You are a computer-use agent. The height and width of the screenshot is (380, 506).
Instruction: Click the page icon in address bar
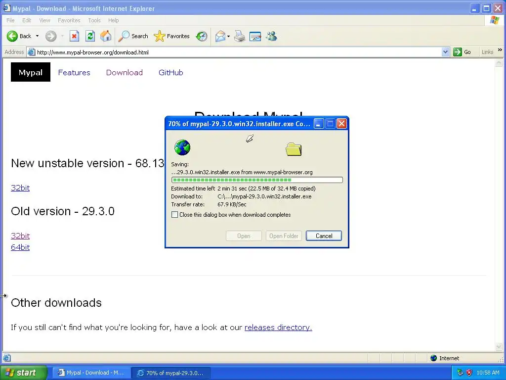(31, 52)
